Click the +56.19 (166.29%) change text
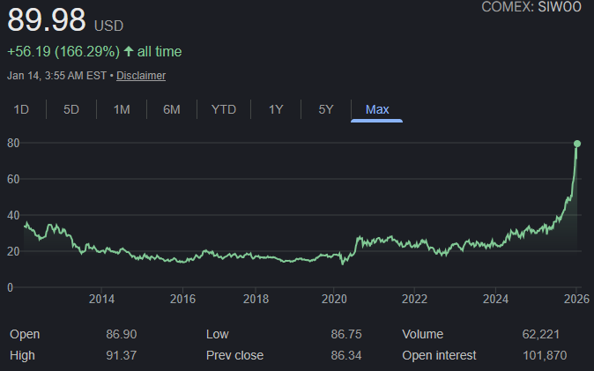This screenshot has height=371, width=594. (63, 51)
